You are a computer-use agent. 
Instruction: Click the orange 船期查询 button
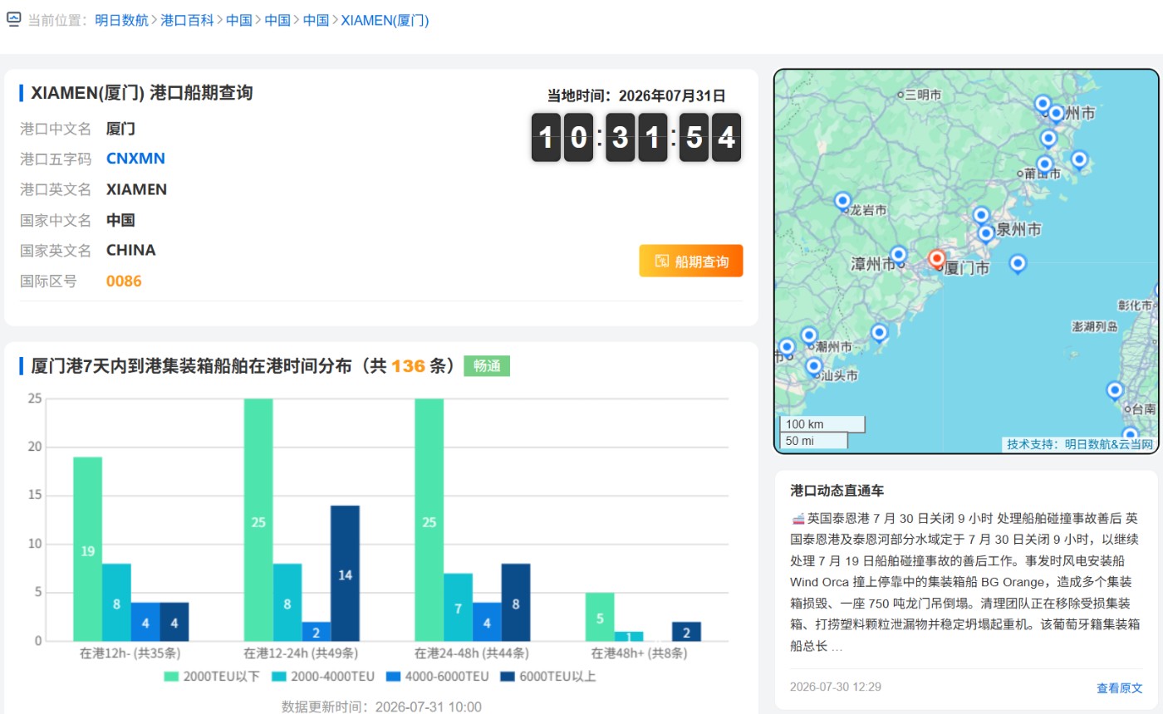click(x=691, y=261)
